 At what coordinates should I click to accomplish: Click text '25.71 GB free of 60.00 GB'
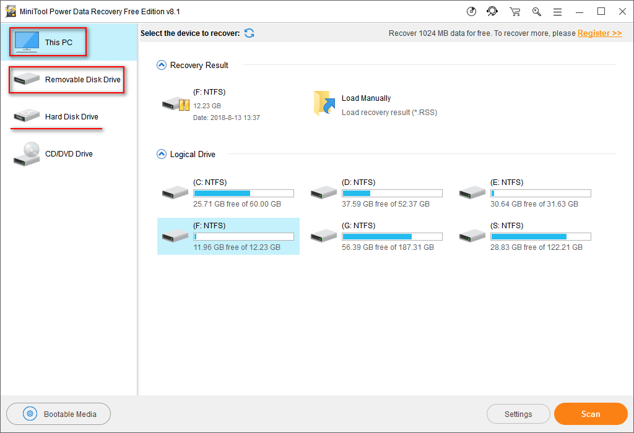tap(237, 204)
